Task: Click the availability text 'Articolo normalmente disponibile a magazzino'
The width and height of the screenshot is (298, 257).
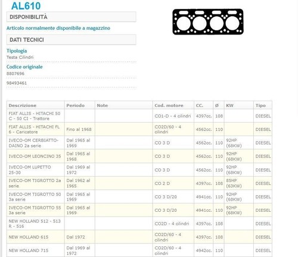Action: click(x=58, y=28)
